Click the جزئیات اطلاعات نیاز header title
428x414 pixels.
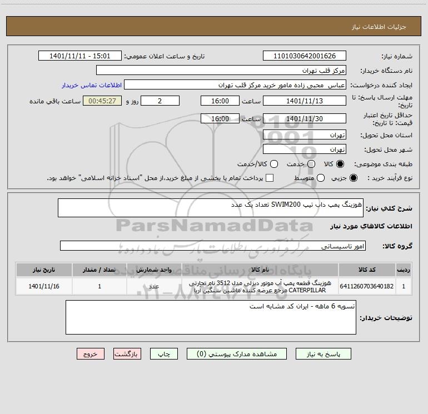(379, 27)
